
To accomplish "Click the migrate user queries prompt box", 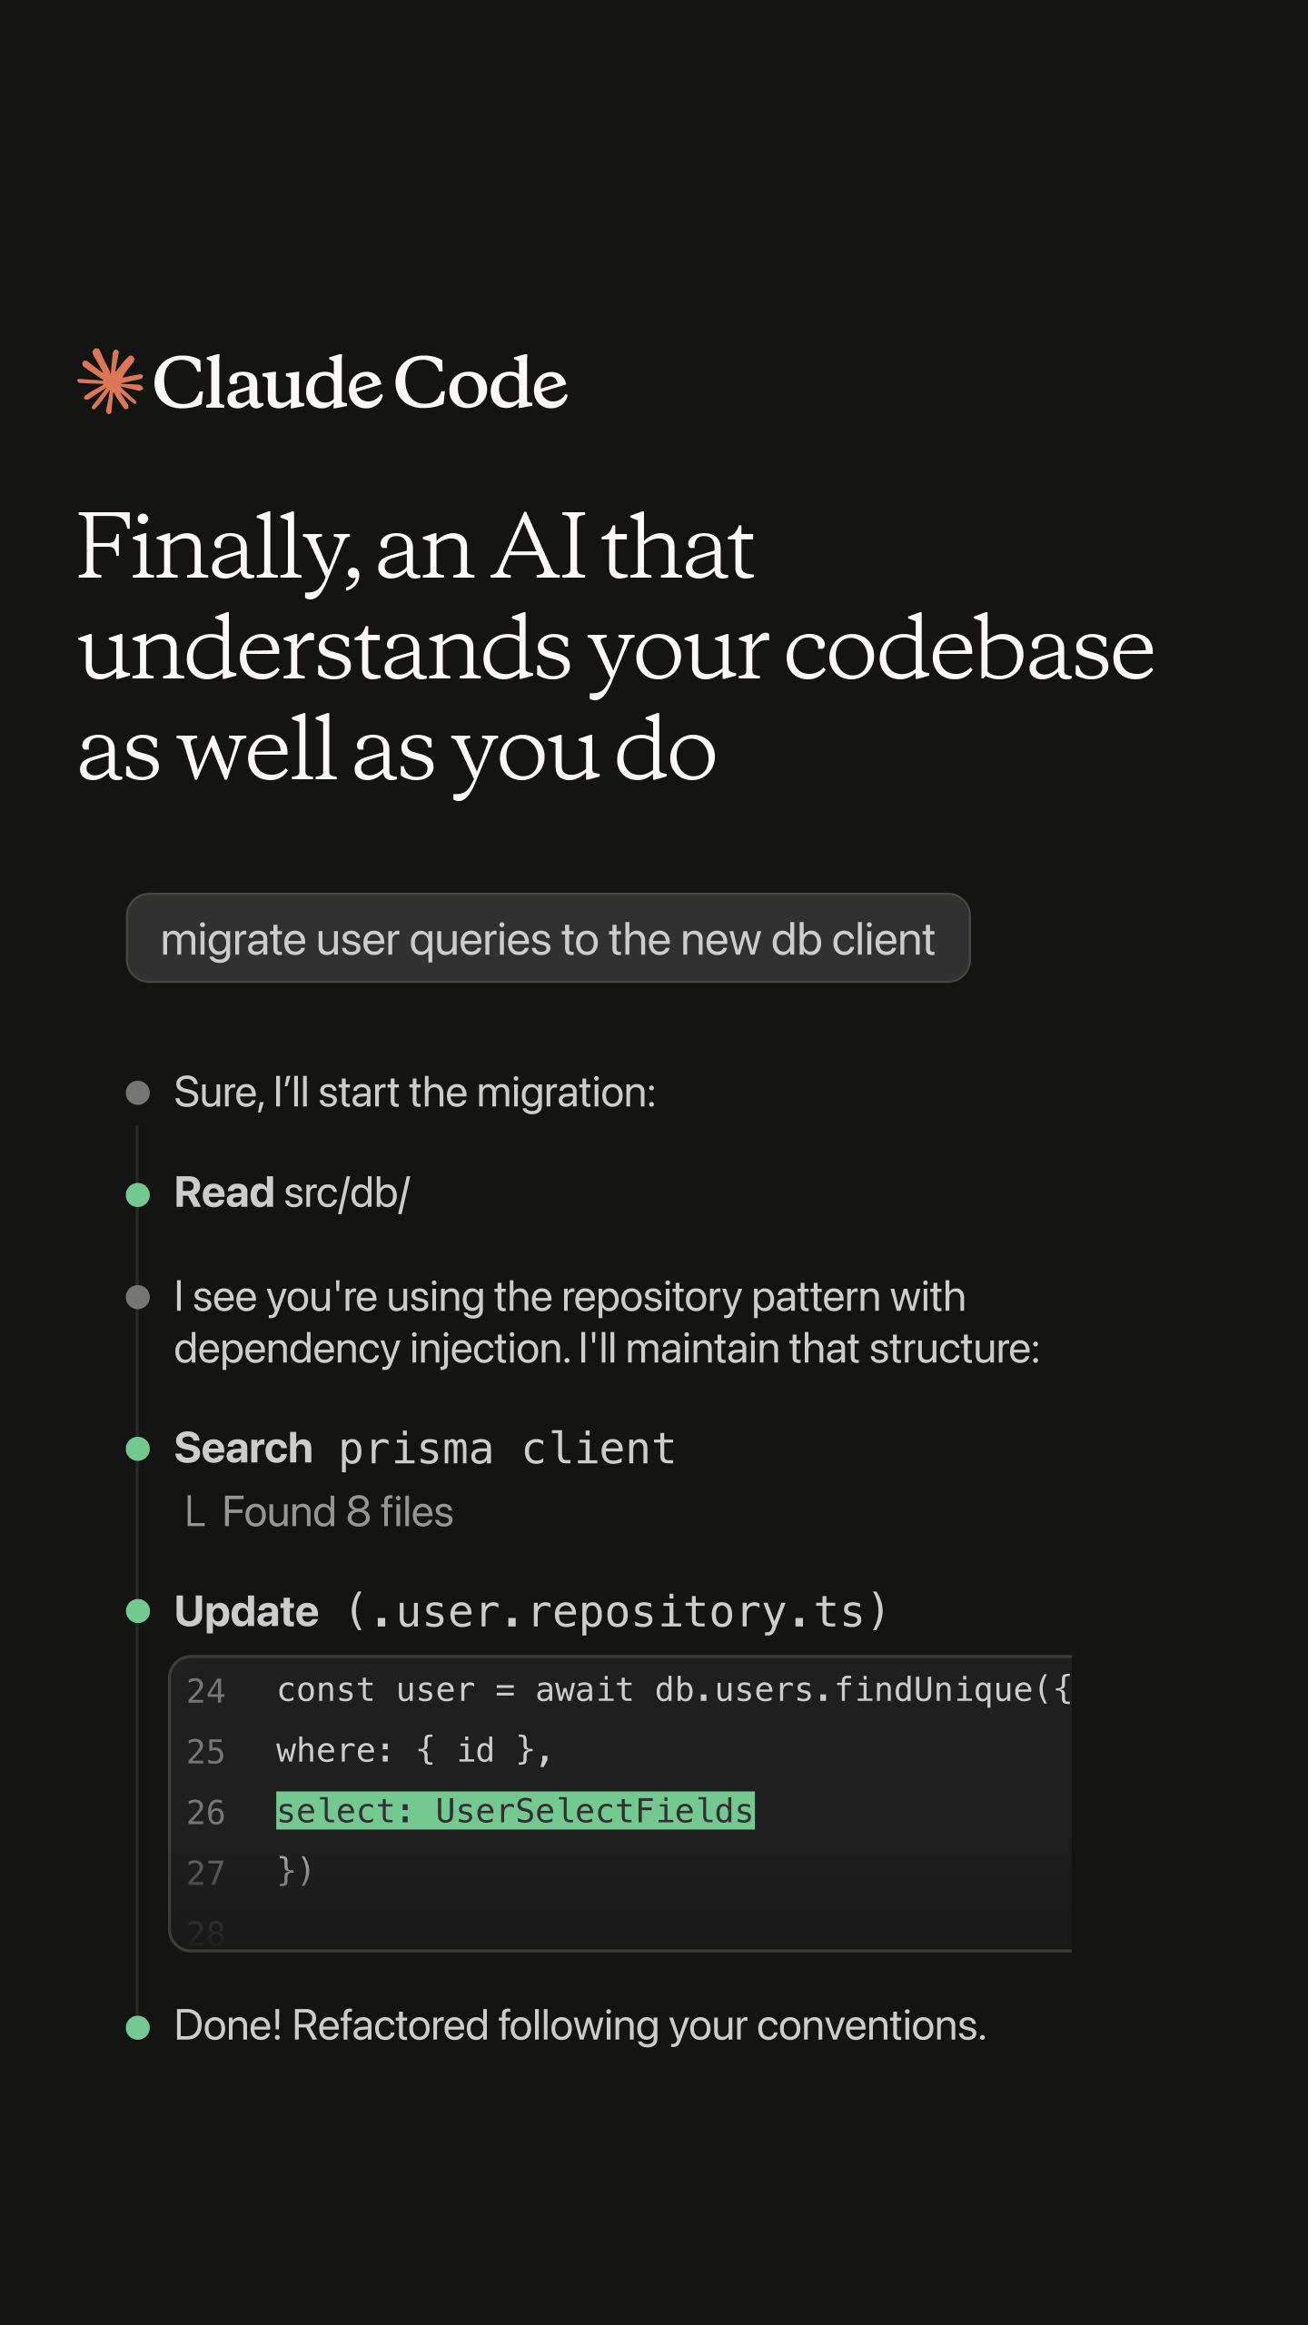I will 548,938.
